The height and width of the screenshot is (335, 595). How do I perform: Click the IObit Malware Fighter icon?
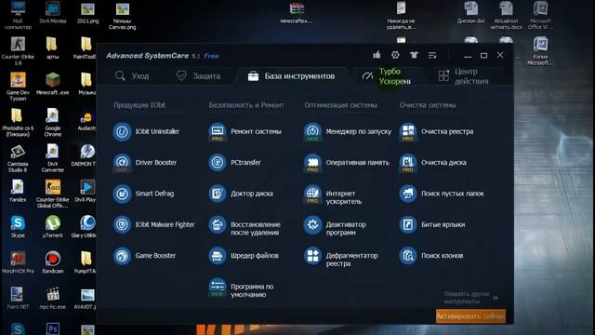pos(122,225)
